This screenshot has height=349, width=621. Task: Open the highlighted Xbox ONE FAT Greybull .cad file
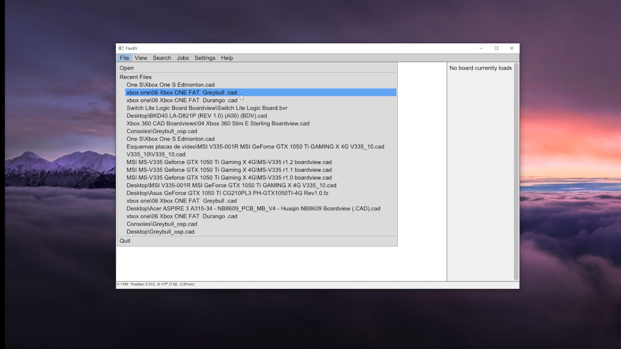tap(261, 93)
